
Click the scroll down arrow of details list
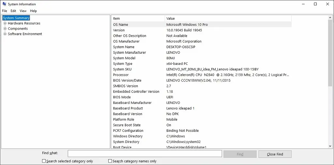(330, 146)
